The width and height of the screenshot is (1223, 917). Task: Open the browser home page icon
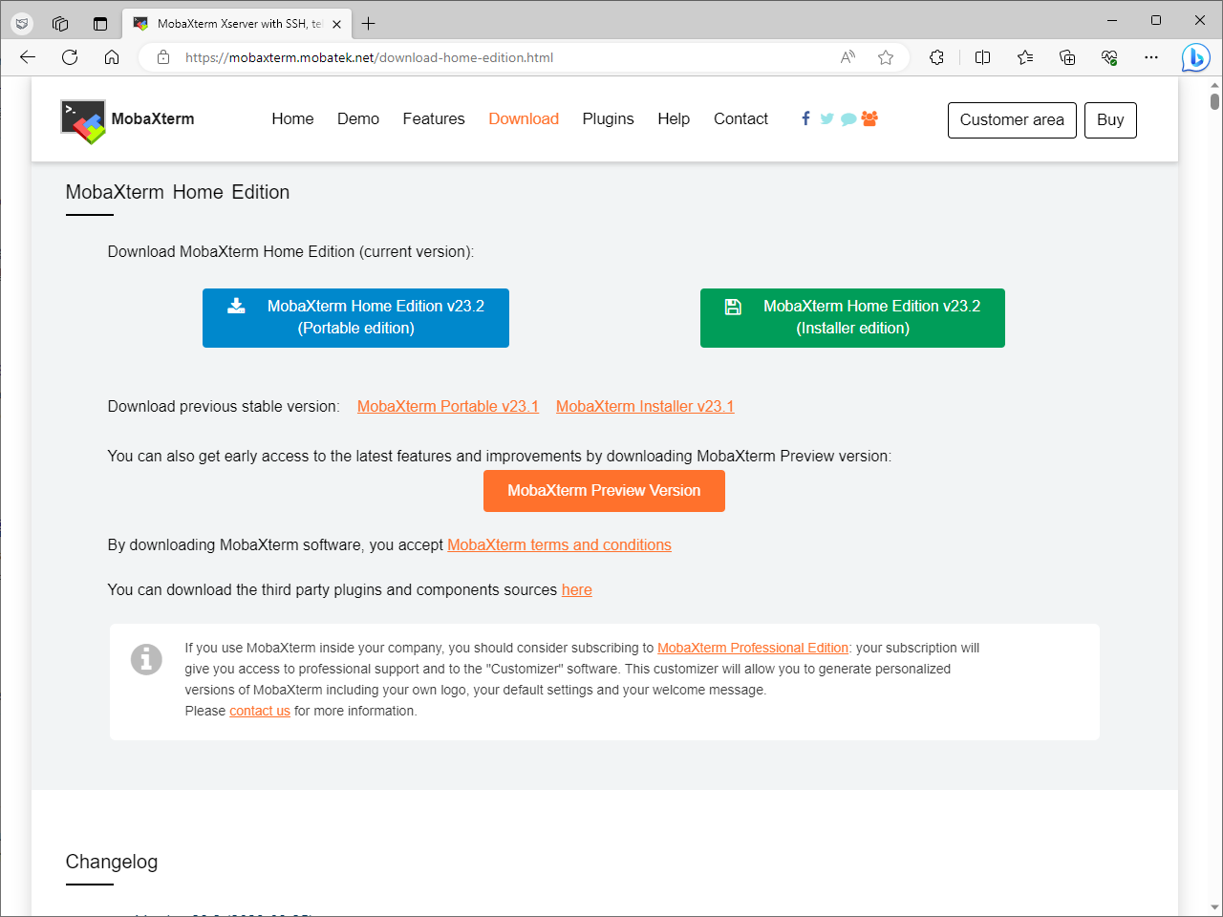(112, 57)
